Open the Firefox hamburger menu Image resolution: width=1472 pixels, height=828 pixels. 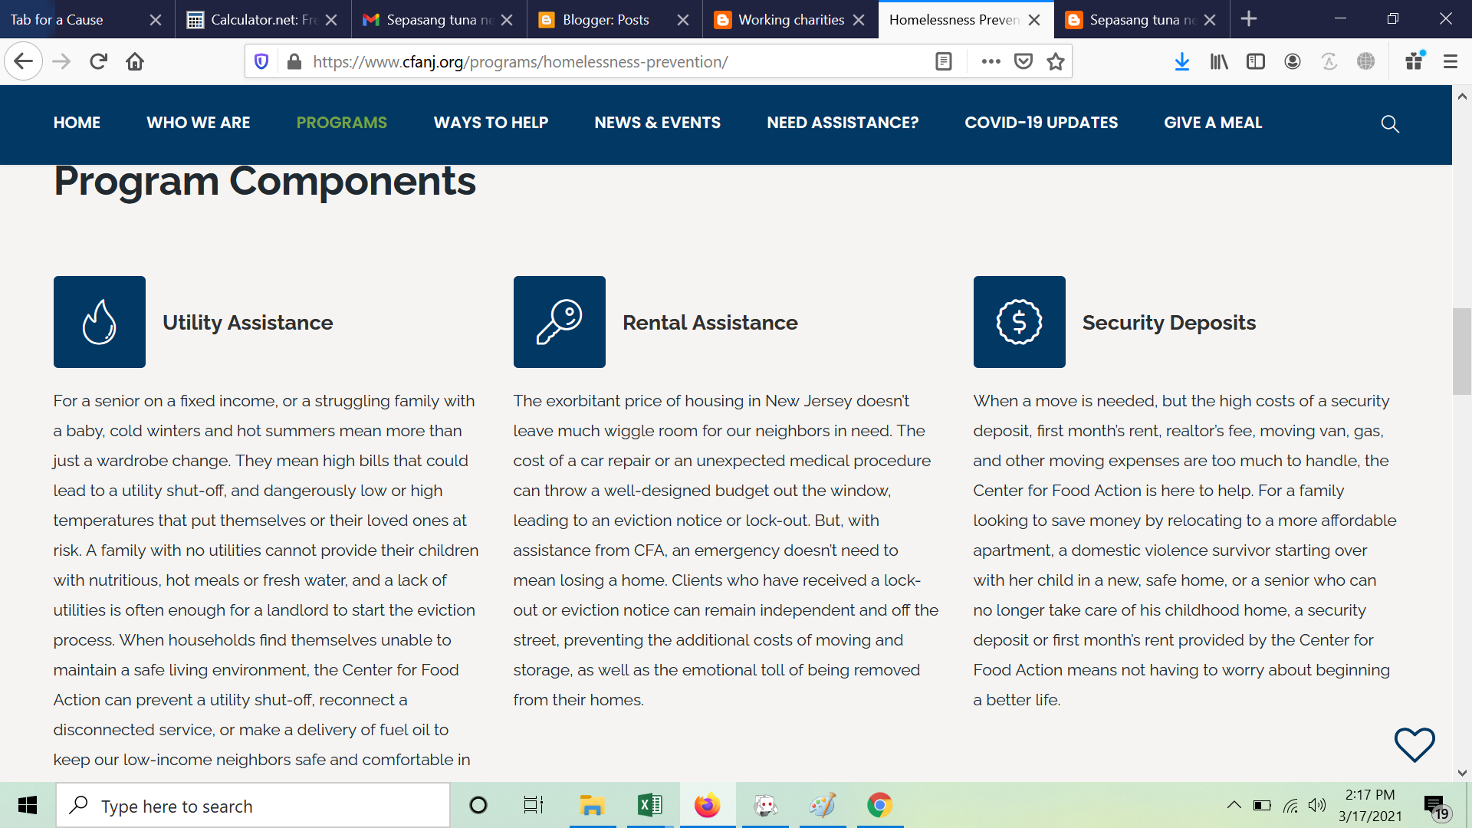[1450, 61]
